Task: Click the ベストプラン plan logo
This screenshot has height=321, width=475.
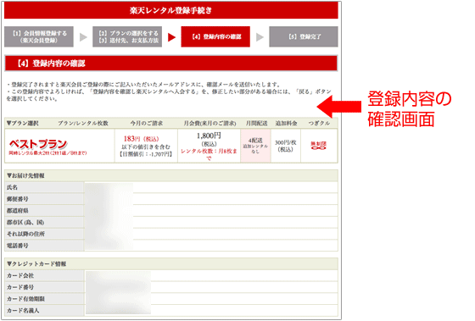Action: [x=38, y=144]
